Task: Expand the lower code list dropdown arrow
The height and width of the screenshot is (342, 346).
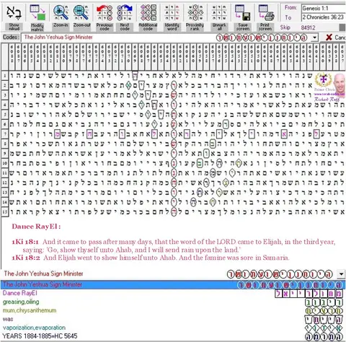Action: tap(341, 273)
